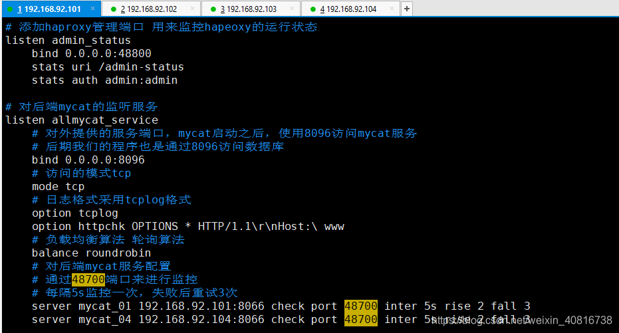Click the line 'stats auth admin:admin'

click(x=104, y=80)
